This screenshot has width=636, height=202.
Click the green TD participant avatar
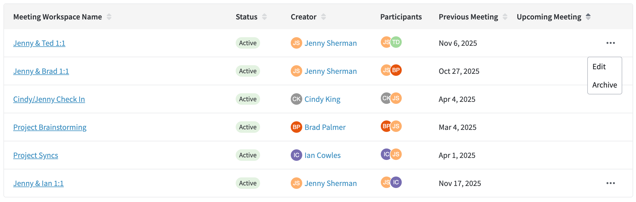[396, 42]
